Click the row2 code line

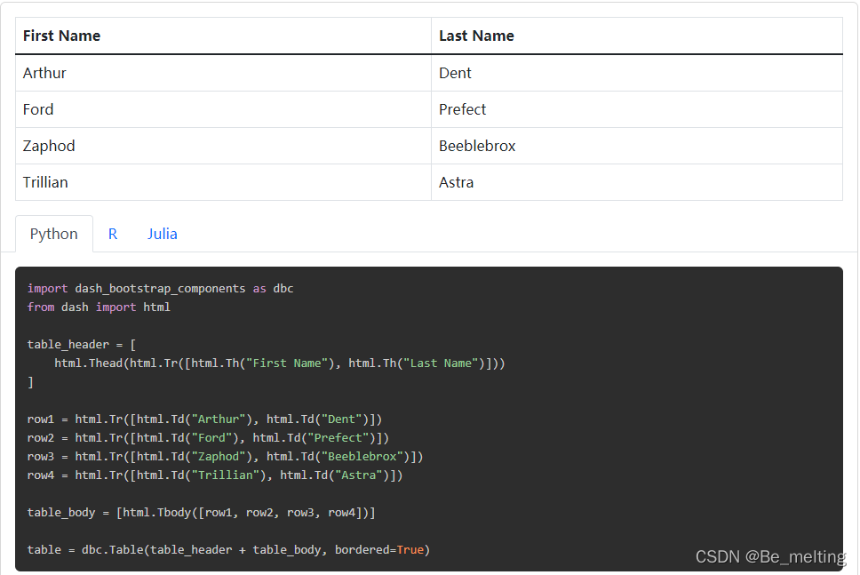tap(208, 438)
